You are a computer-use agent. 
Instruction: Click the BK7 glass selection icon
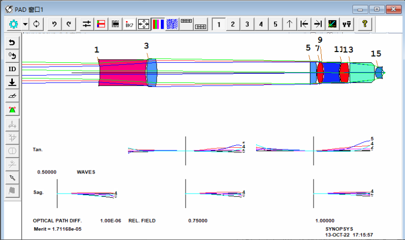pos(130,24)
